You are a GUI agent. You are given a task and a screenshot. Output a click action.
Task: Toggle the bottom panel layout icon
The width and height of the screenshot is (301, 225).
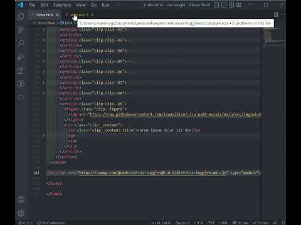[x=224, y=5]
